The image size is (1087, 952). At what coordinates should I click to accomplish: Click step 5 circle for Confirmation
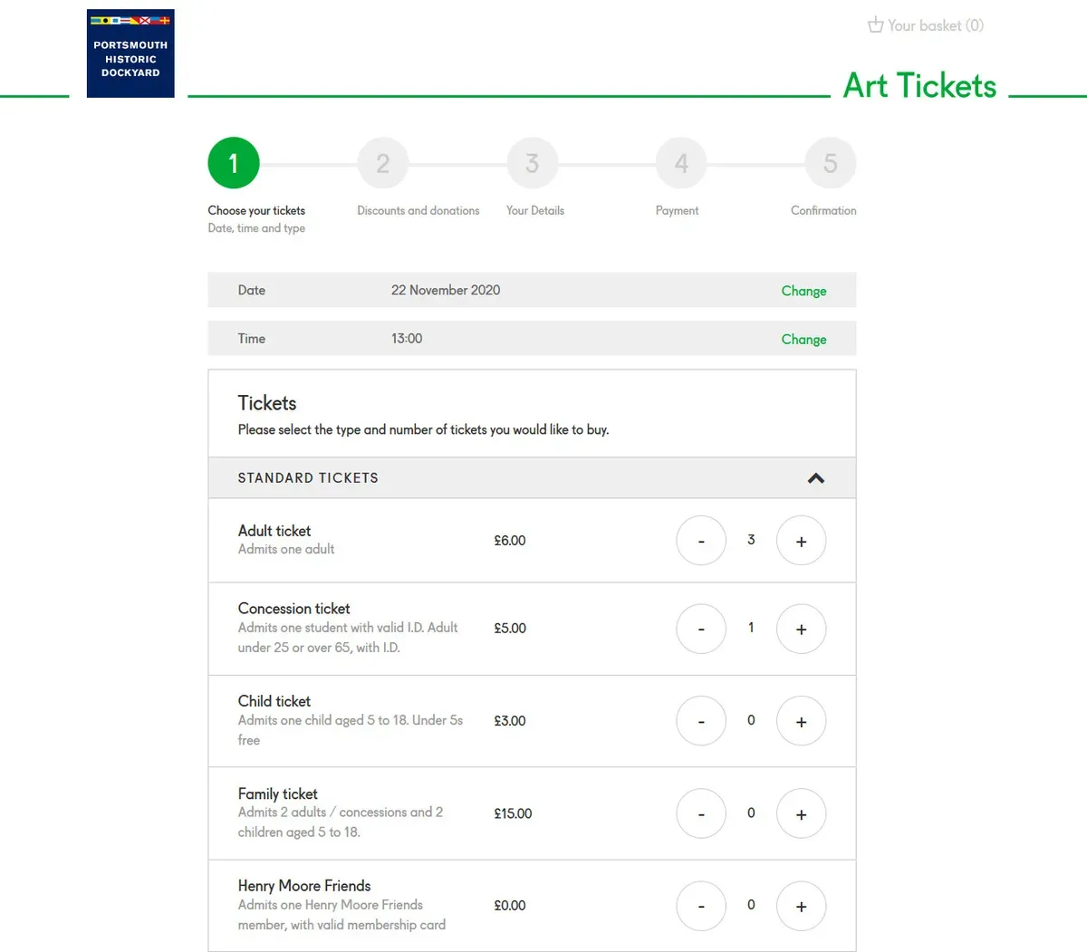pos(830,163)
